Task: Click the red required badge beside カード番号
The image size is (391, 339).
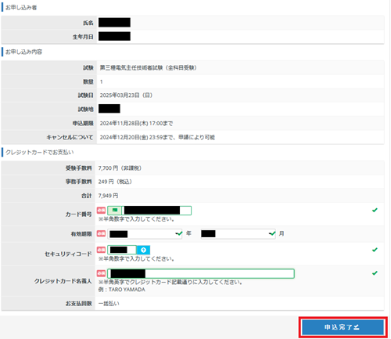Action: [x=101, y=211]
